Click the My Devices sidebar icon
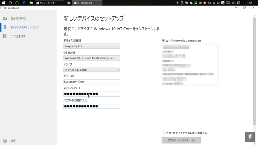 (x=5, y=18)
